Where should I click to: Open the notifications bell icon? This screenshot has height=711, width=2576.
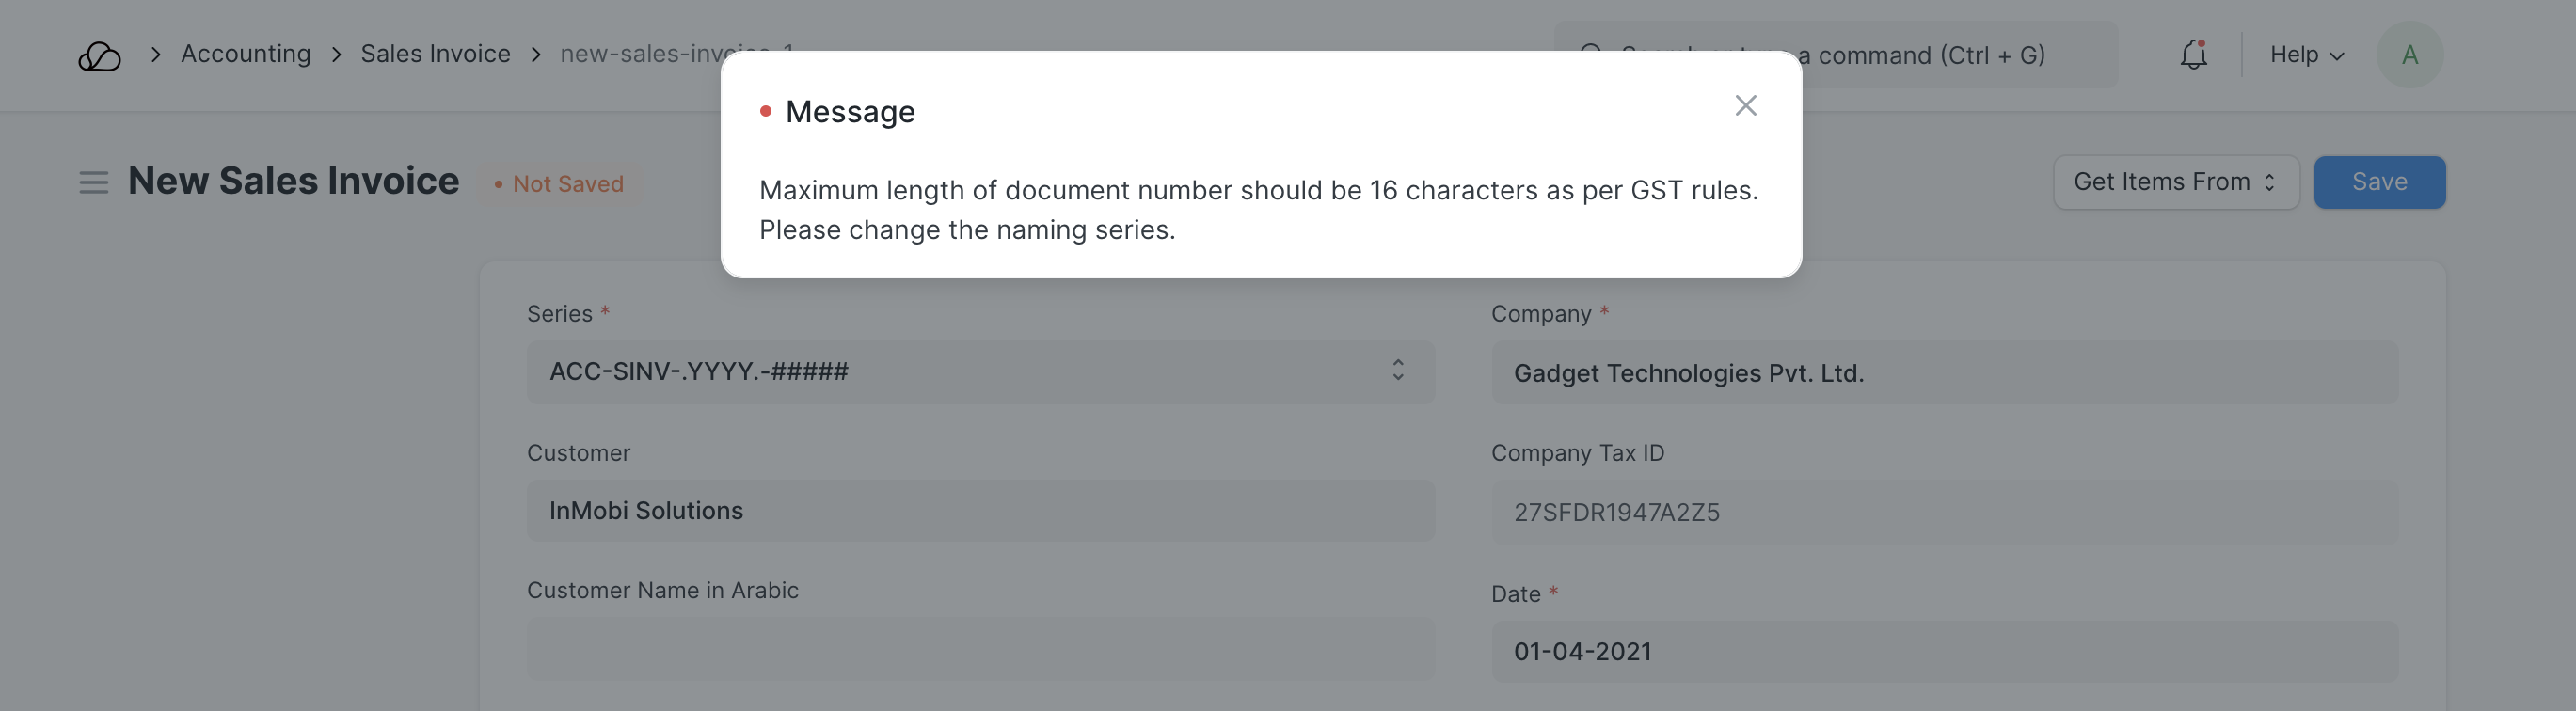coord(2193,55)
